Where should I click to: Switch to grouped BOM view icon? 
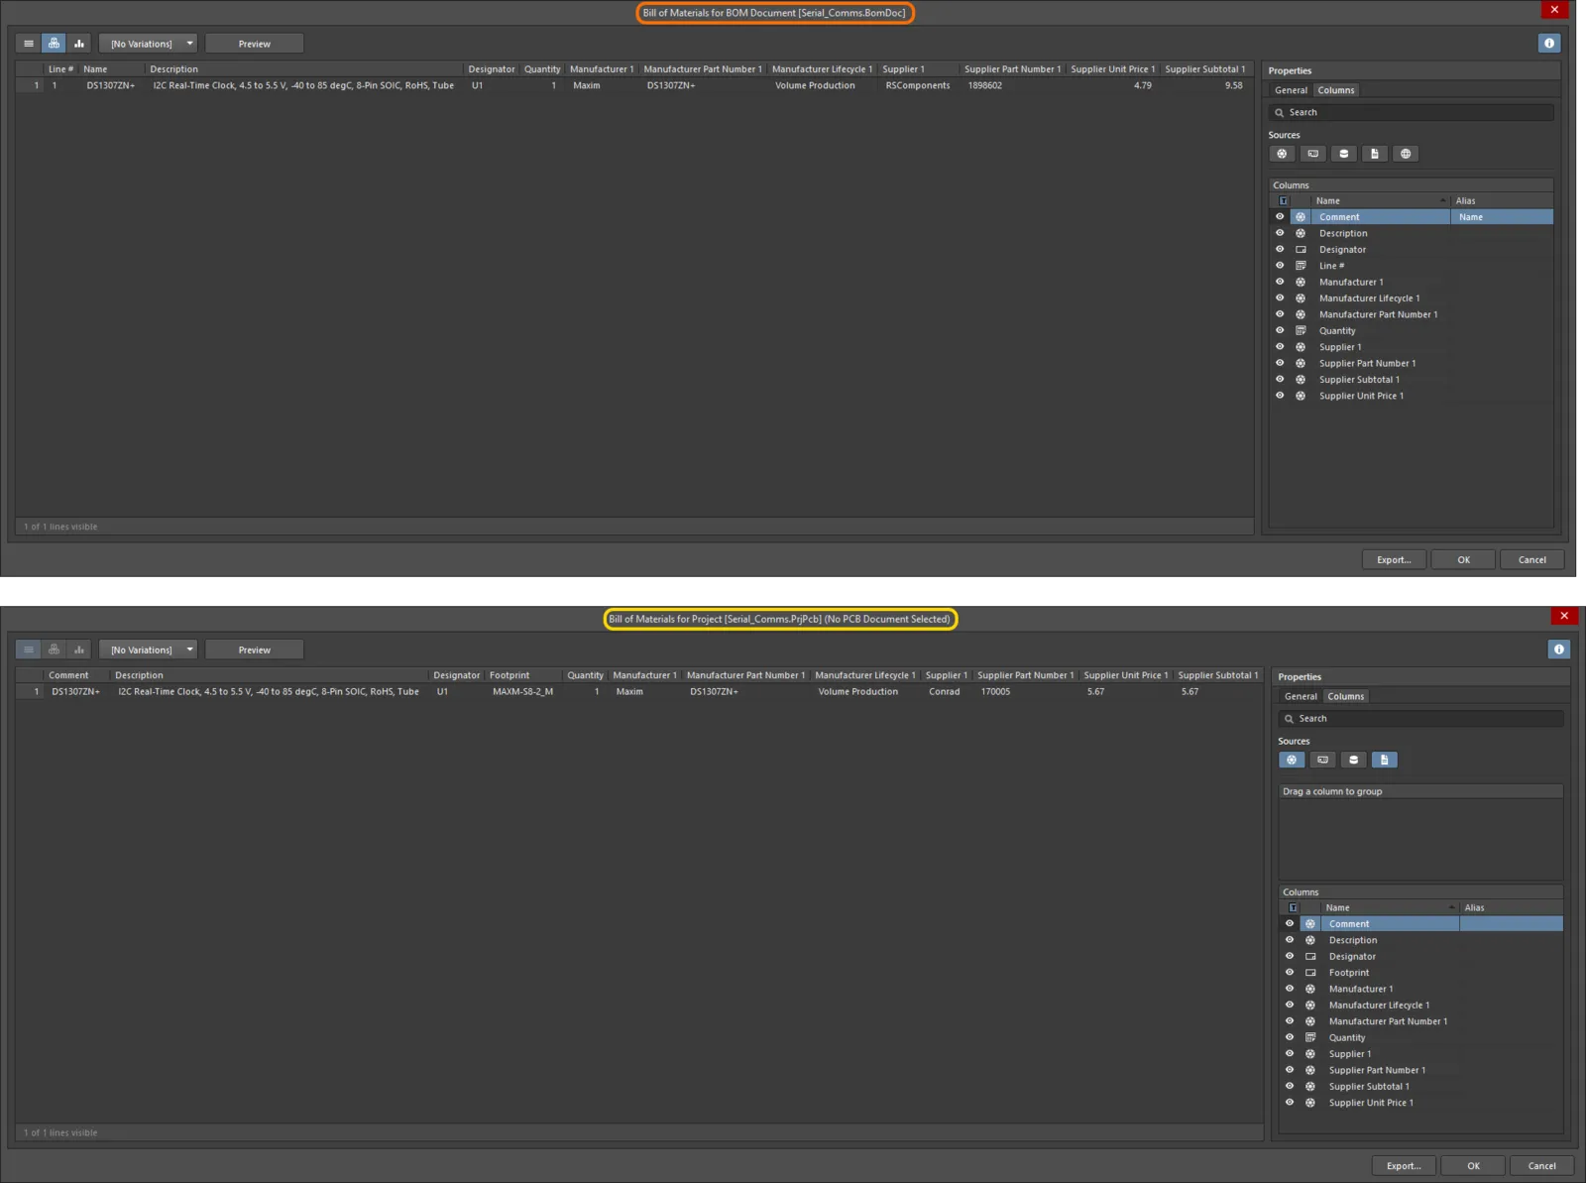(54, 43)
